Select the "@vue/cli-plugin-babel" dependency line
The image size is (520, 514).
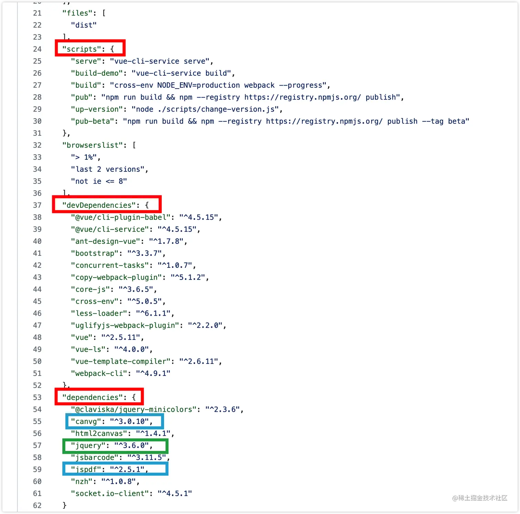146,218
